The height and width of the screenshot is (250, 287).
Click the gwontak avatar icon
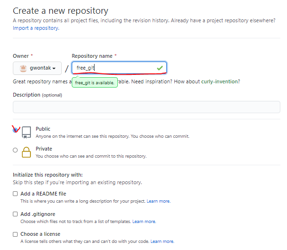tap(23, 68)
